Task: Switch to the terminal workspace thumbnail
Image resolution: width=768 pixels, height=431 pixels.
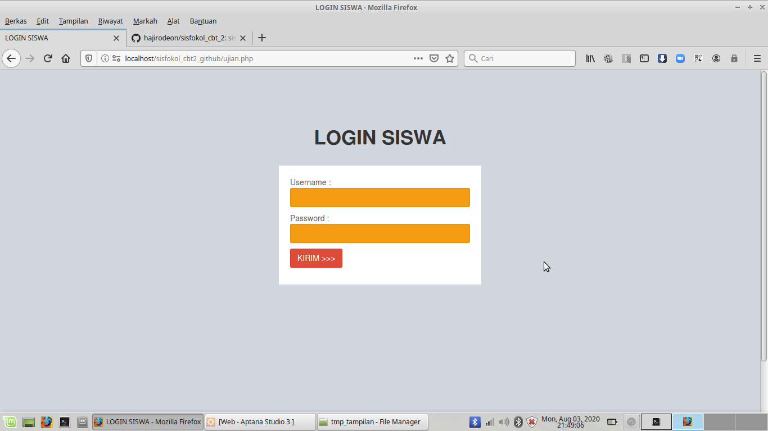Action: tap(656, 422)
